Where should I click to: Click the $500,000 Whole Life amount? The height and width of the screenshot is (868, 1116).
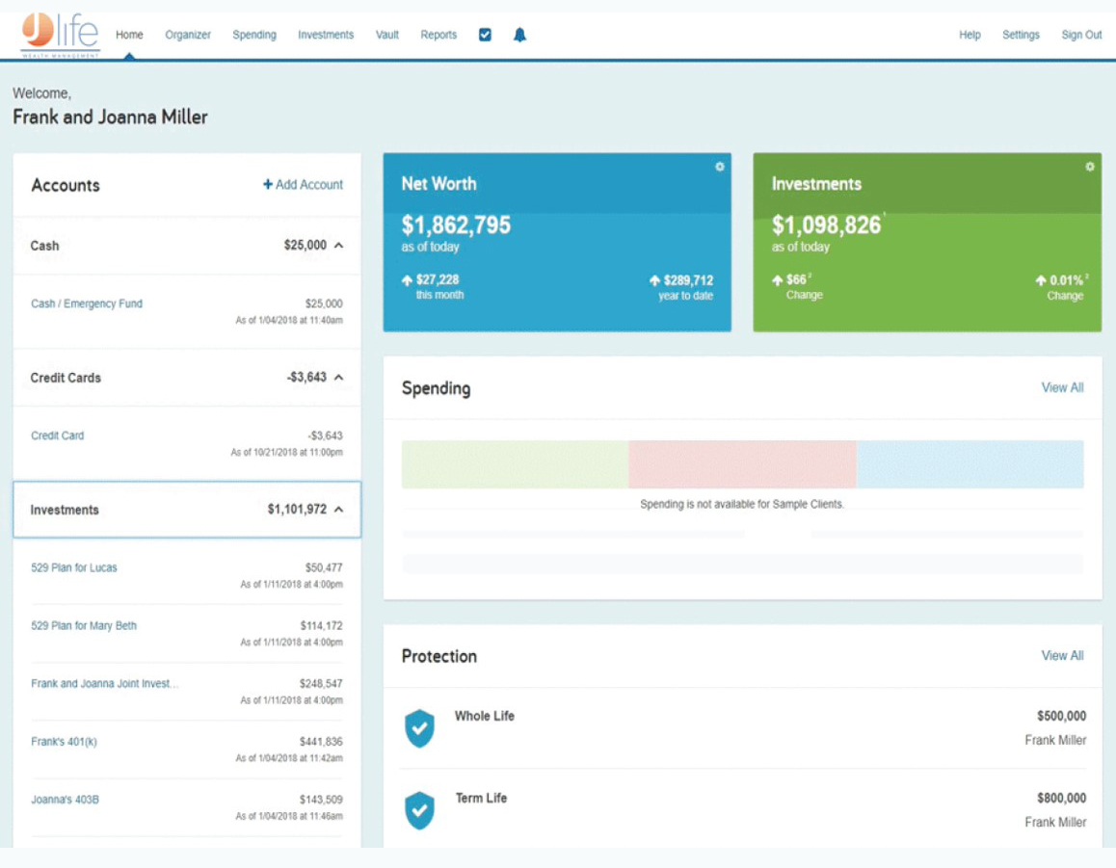(1061, 717)
